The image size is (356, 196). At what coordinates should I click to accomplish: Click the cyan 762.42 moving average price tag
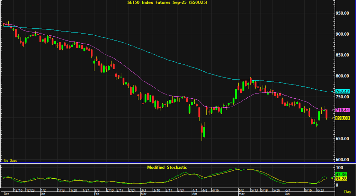343,92
